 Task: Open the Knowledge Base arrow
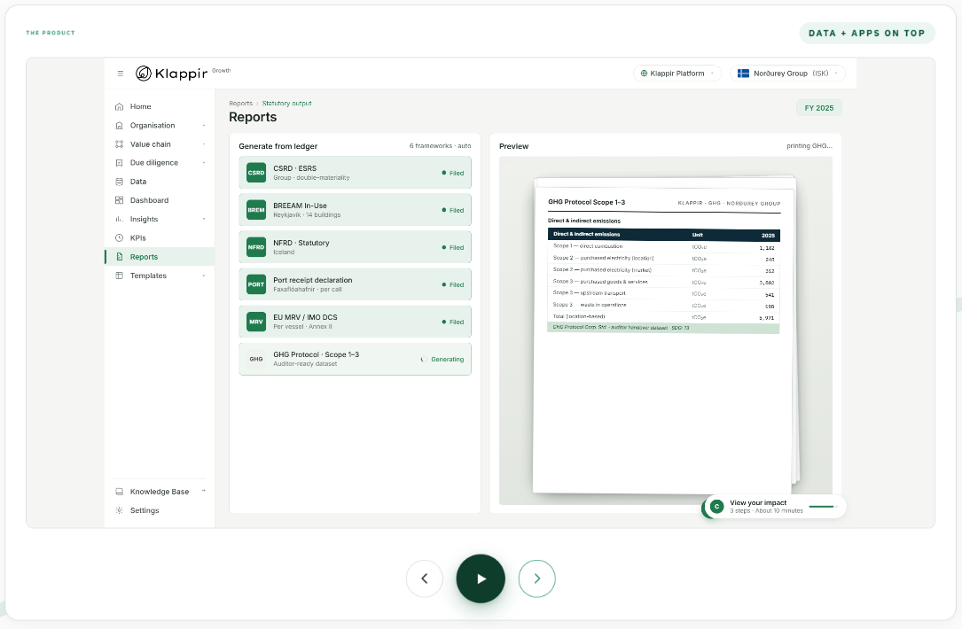tap(204, 491)
